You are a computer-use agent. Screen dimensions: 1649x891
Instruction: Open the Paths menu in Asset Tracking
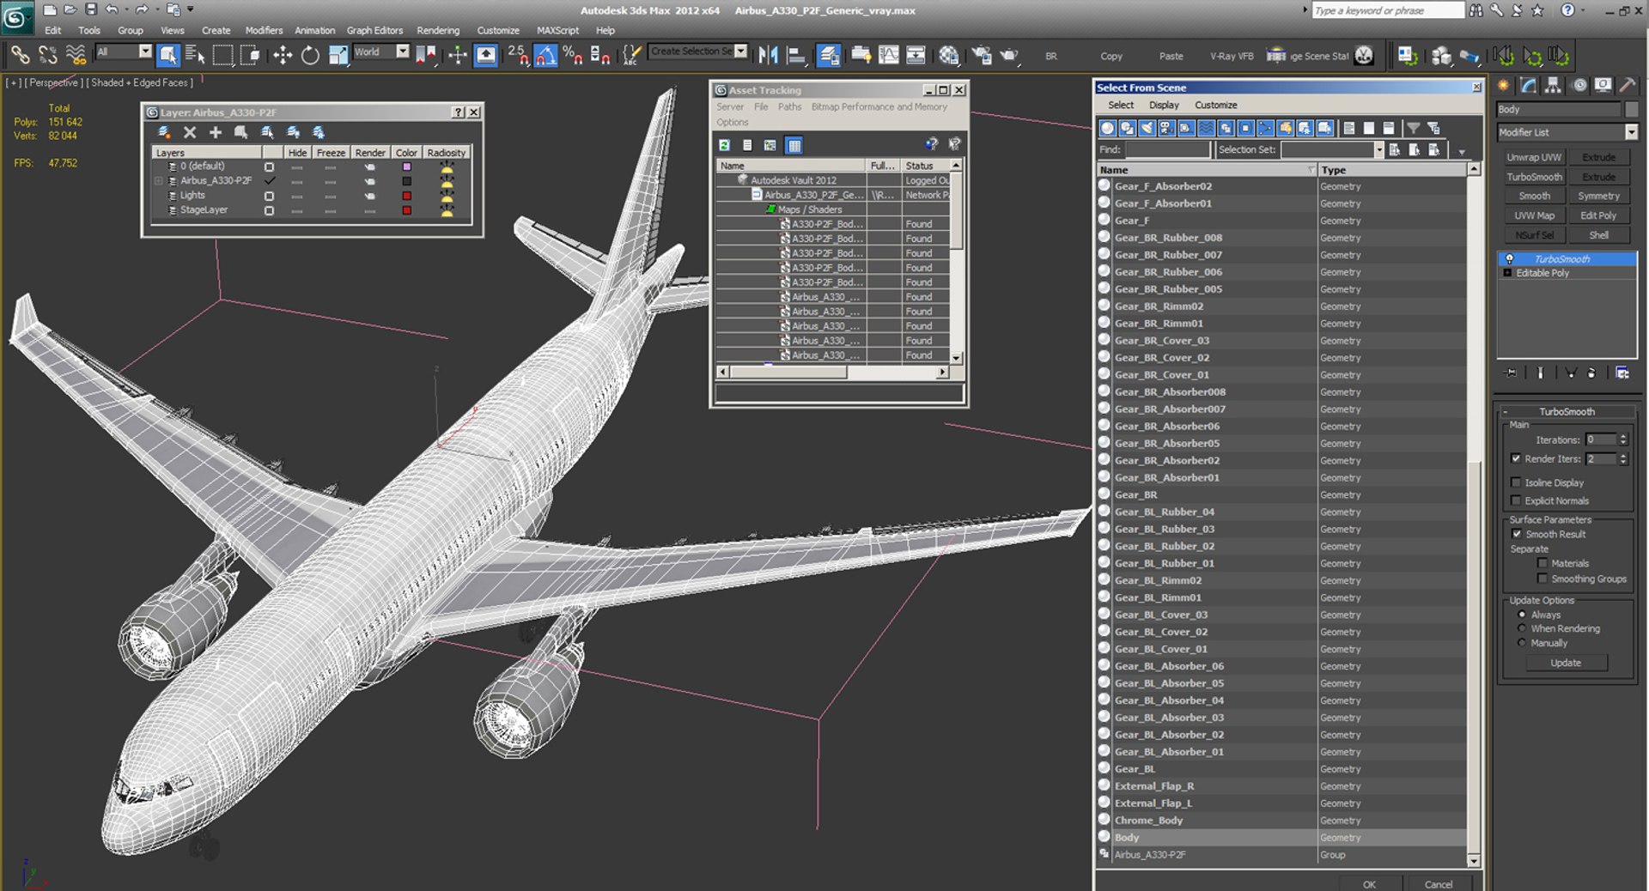click(x=789, y=106)
